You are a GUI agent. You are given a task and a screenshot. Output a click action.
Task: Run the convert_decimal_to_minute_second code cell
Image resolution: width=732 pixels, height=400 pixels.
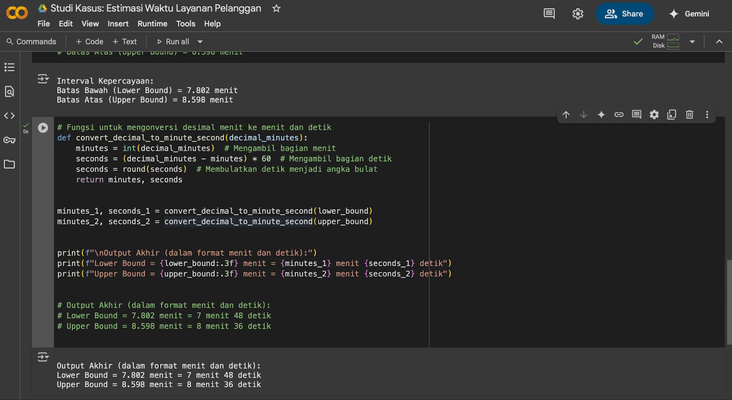(x=43, y=128)
